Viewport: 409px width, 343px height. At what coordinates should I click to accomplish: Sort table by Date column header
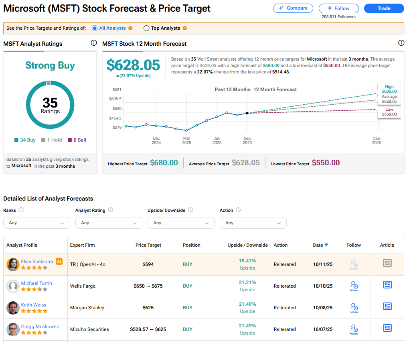320,245
